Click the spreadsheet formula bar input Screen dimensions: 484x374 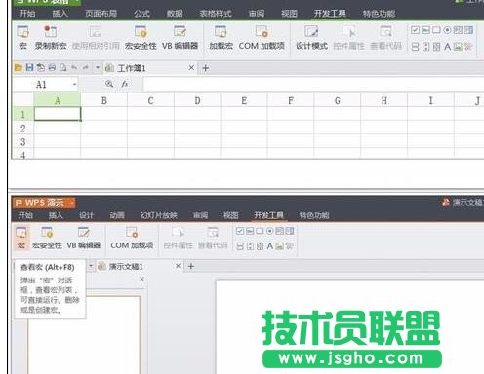[x=314, y=85]
